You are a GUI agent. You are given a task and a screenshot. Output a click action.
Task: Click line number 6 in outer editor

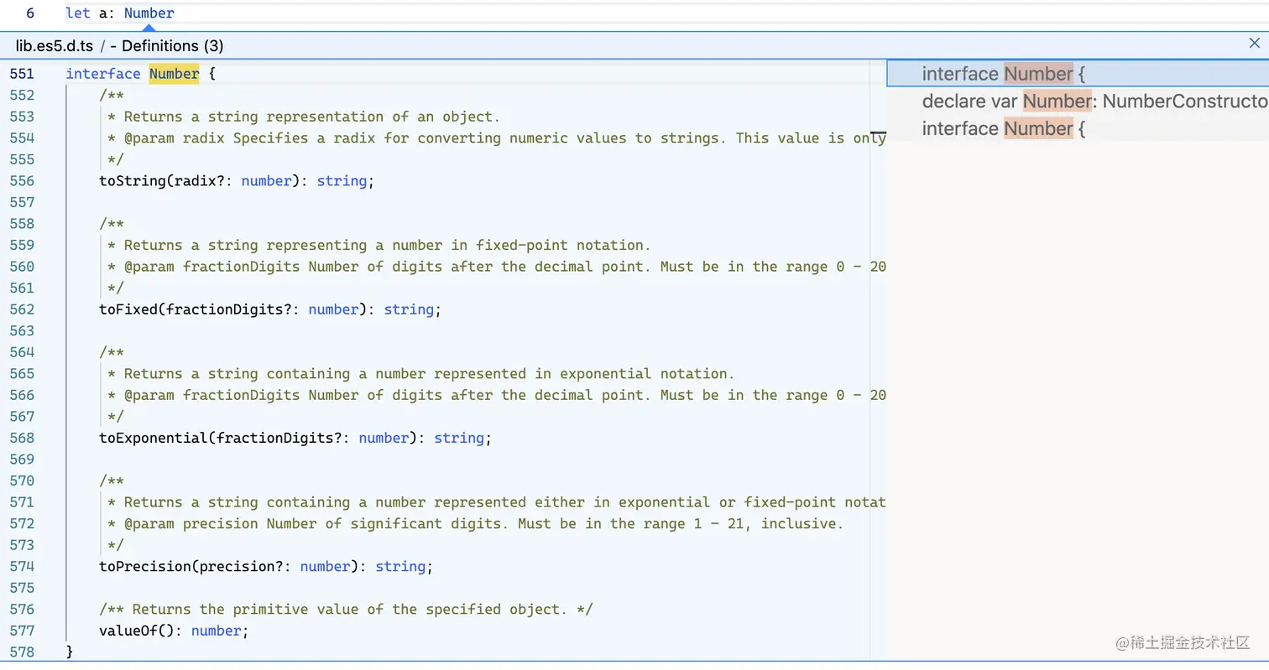30,13
